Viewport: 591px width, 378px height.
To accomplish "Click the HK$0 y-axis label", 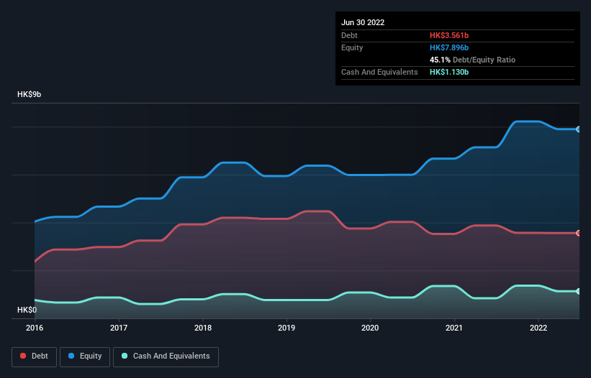I will [x=27, y=310].
